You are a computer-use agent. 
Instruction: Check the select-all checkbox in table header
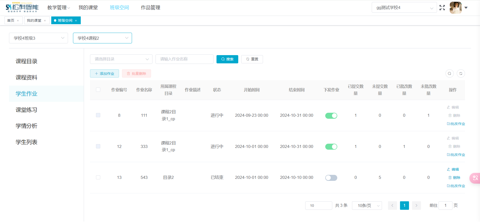tap(98, 90)
